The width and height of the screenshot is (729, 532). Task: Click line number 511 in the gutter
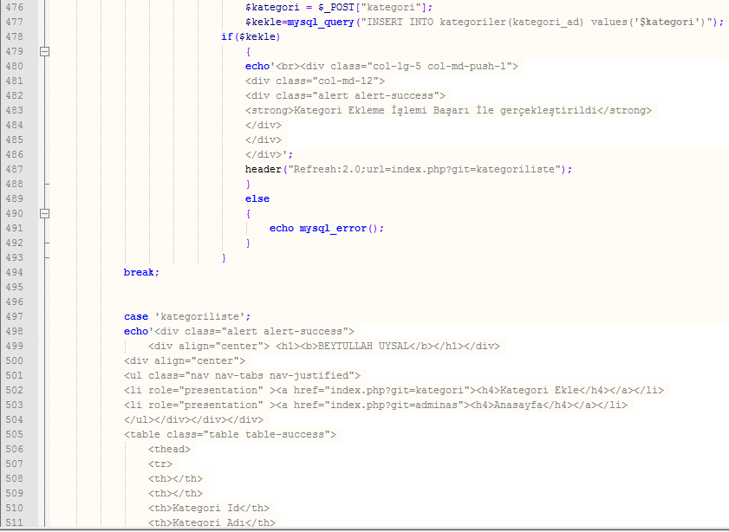(15, 522)
